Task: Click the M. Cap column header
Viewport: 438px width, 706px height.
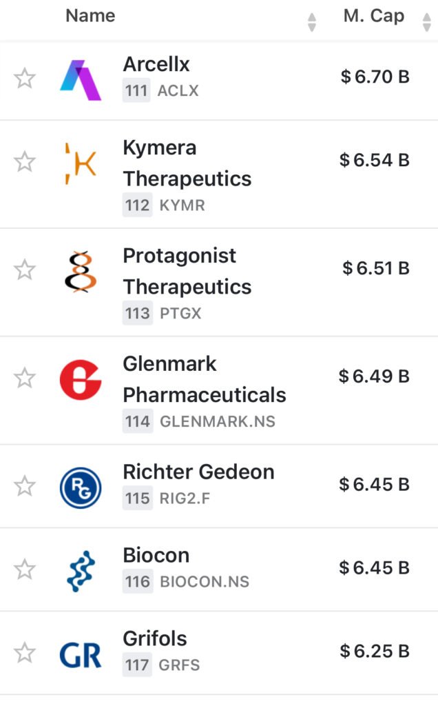Action: (x=373, y=16)
